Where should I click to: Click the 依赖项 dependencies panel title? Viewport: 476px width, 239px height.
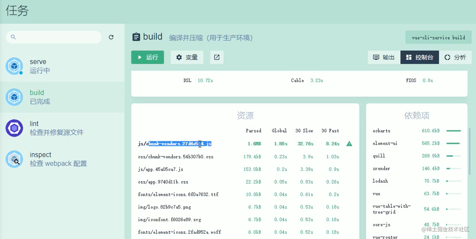click(417, 116)
